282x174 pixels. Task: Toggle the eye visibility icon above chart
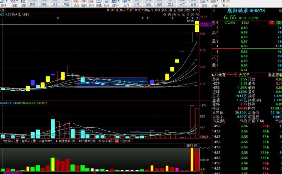click(x=165, y=14)
